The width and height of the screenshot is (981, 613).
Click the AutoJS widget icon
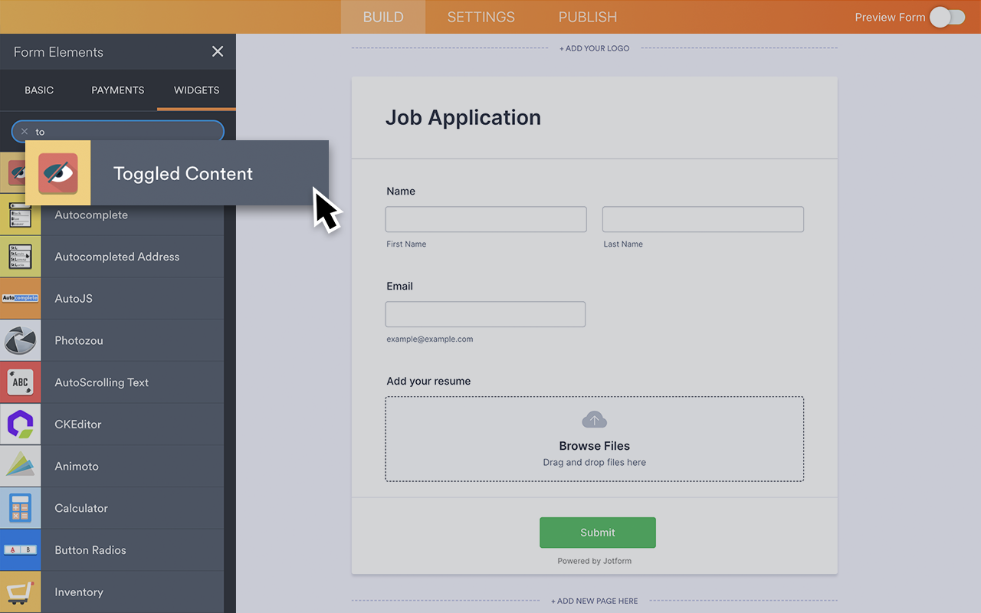(x=21, y=298)
